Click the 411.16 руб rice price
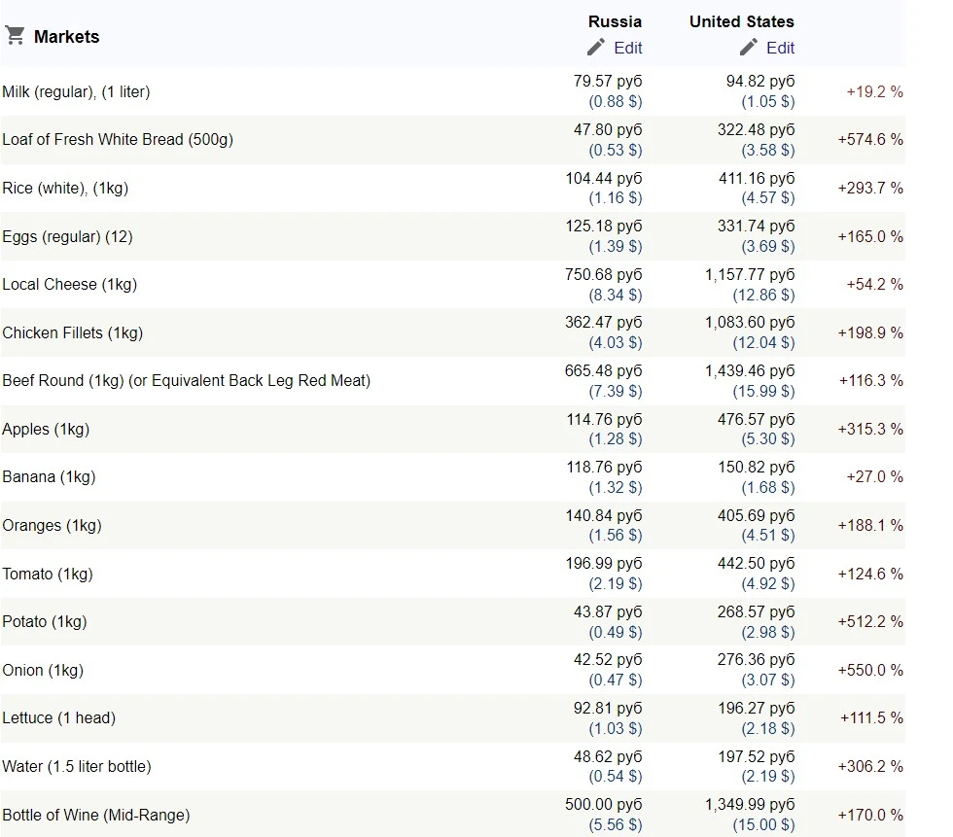The height and width of the screenshot is (837, 953). 757,179
